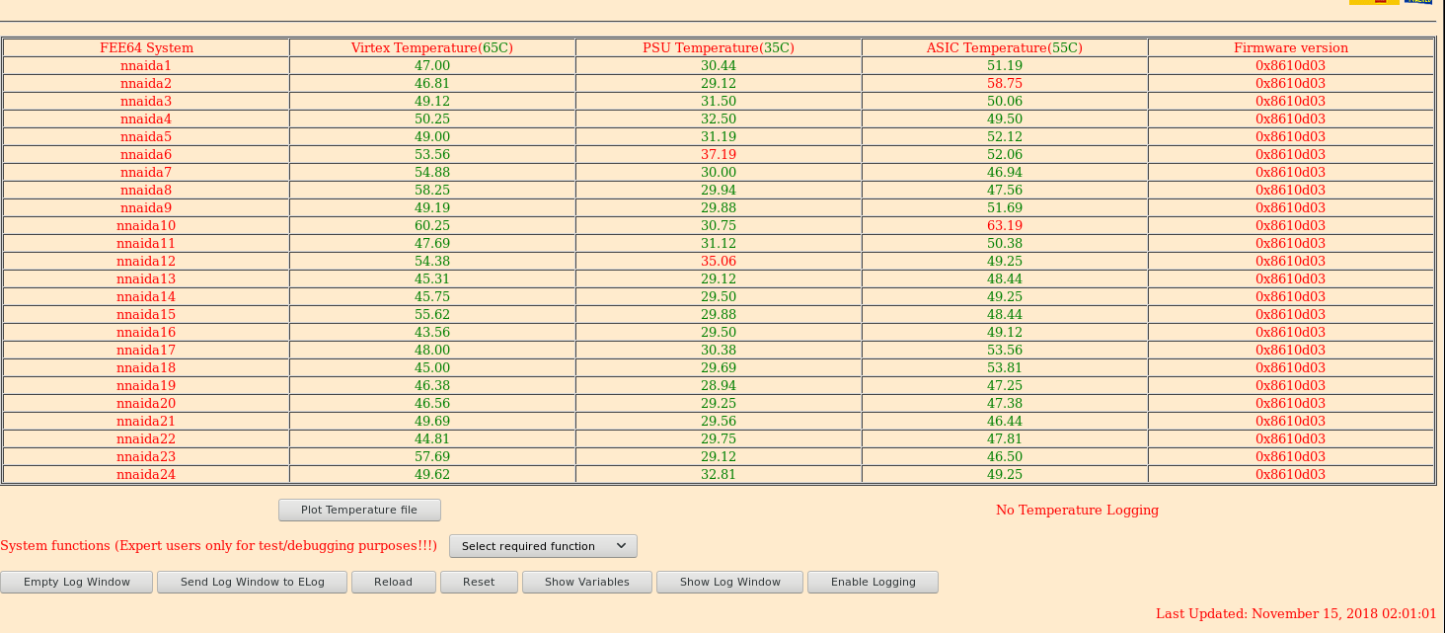This screenshot has height=633, width=1445.
Task: Select Virtex temperature value 54.88
Action: pyautogui.click(x=432, y=172)
